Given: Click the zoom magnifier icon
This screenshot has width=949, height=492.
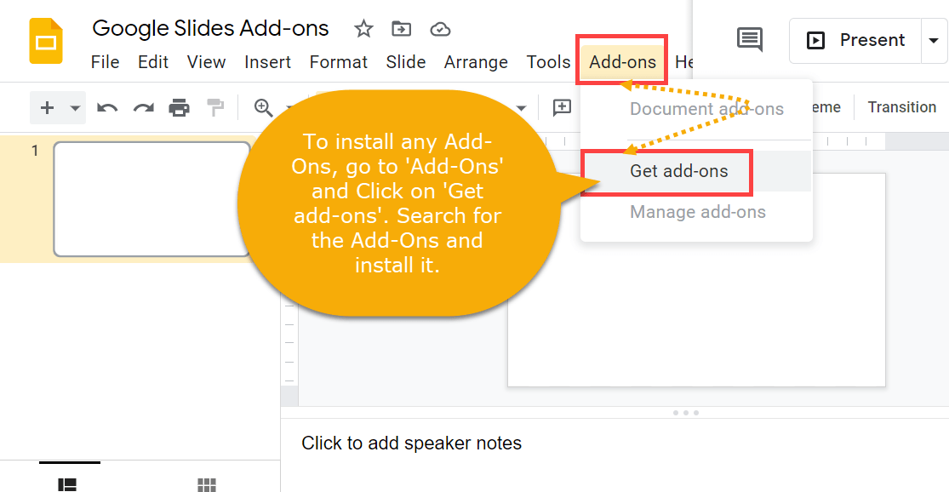Looking at the screenshot, I should (x=263, y=108).
